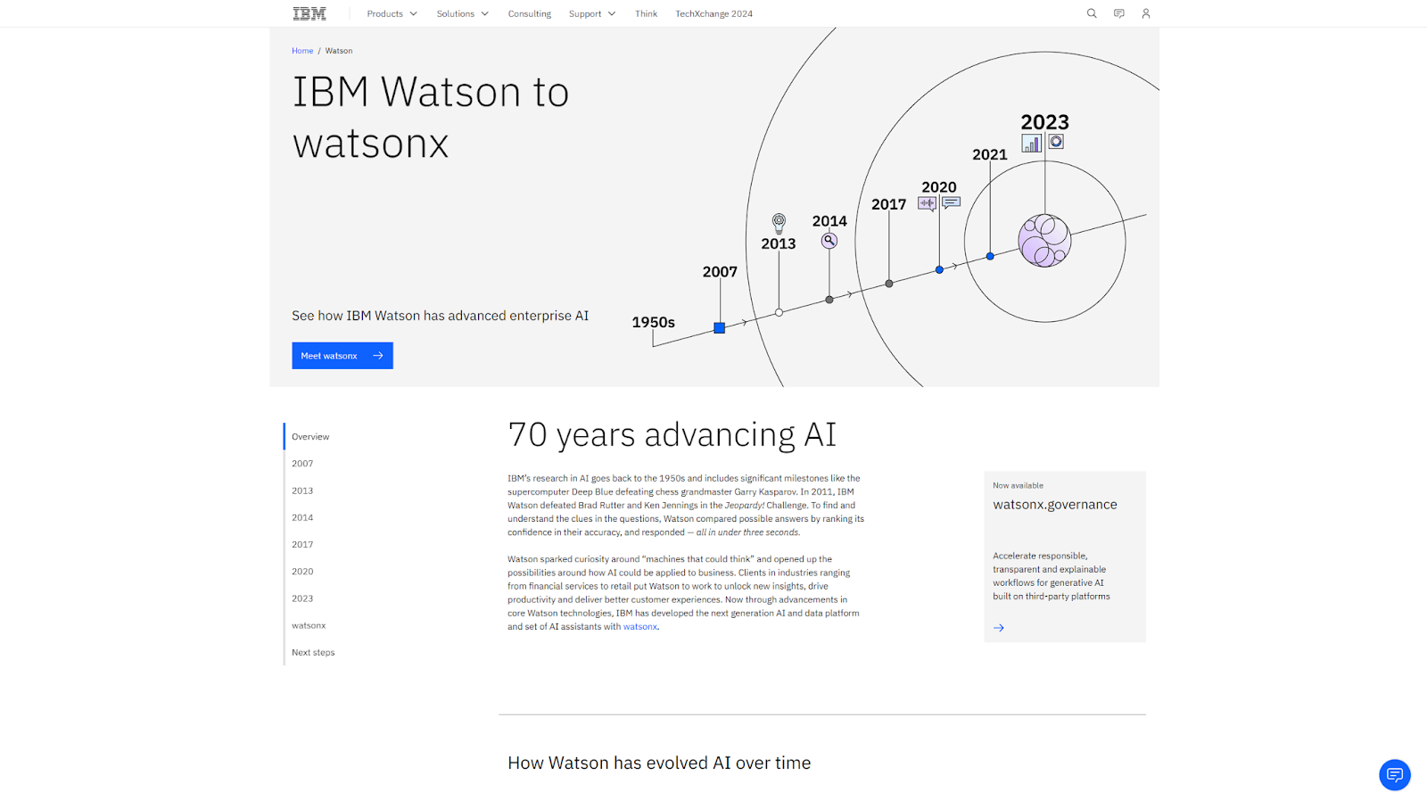This screenshot has width=1427, height=808.
Task: Click the IBM logo
Action: point(309,13)
